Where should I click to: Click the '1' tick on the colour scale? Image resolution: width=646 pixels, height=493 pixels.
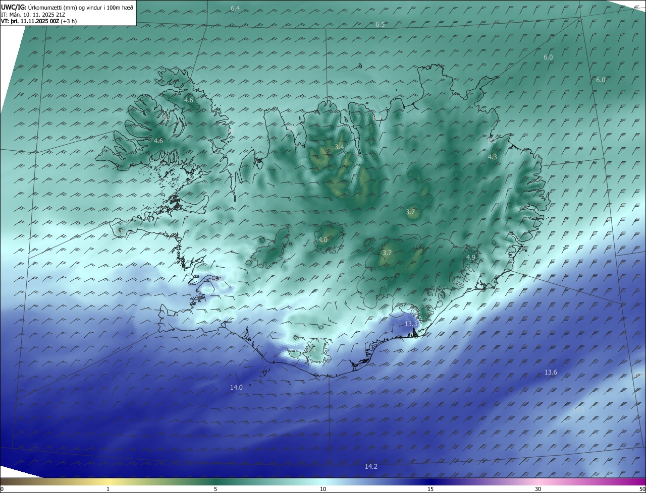tap(108, 489)
